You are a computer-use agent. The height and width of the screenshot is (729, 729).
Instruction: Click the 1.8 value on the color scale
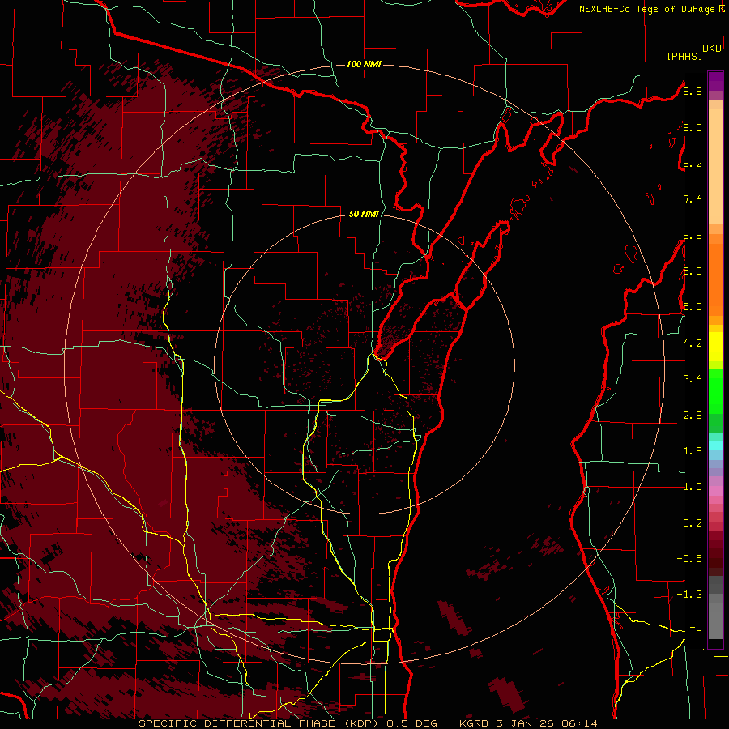tap(693, 451)
